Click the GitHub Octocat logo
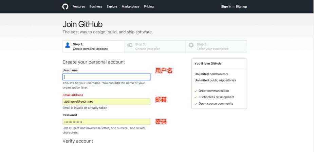Viewport: 314px width, 152px height. tap(65, 6)
